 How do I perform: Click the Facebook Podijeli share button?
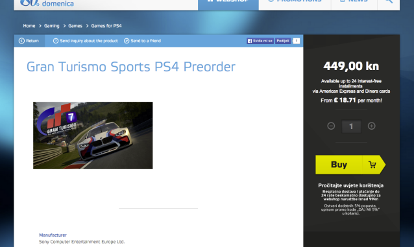click(283, 41)
